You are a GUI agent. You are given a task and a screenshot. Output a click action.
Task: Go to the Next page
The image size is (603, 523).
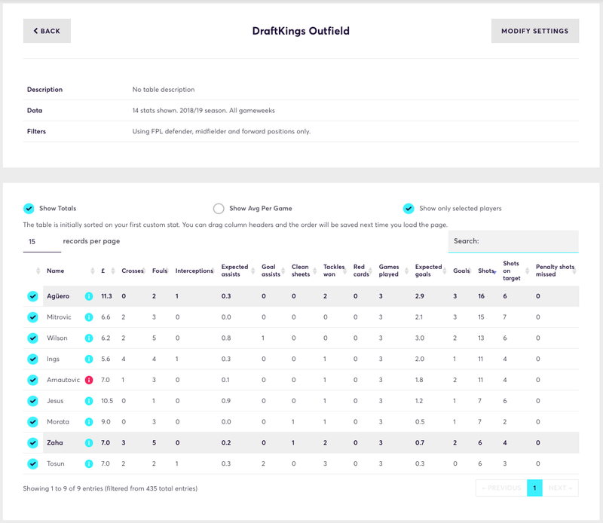(x=560, y=488)
